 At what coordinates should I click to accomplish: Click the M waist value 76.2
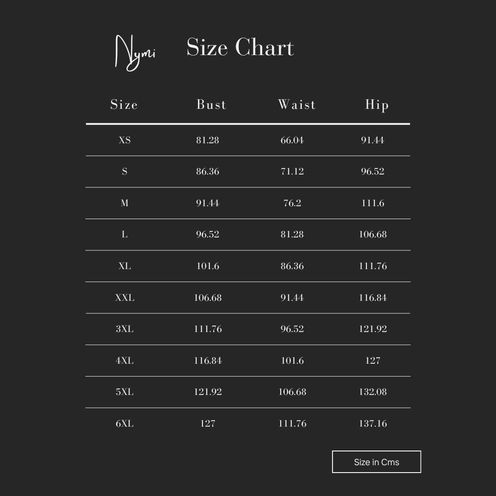(292, 203)
